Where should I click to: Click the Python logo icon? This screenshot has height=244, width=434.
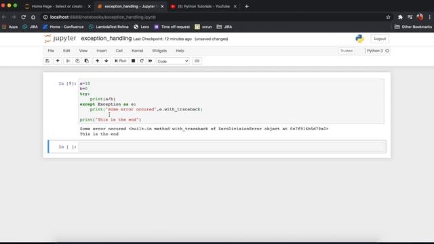click(x=360, y=39)
